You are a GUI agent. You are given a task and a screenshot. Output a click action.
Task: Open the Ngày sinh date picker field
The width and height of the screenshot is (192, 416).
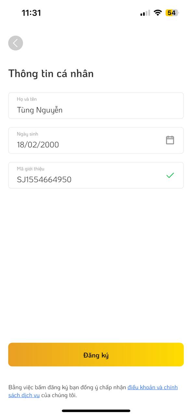96,140
